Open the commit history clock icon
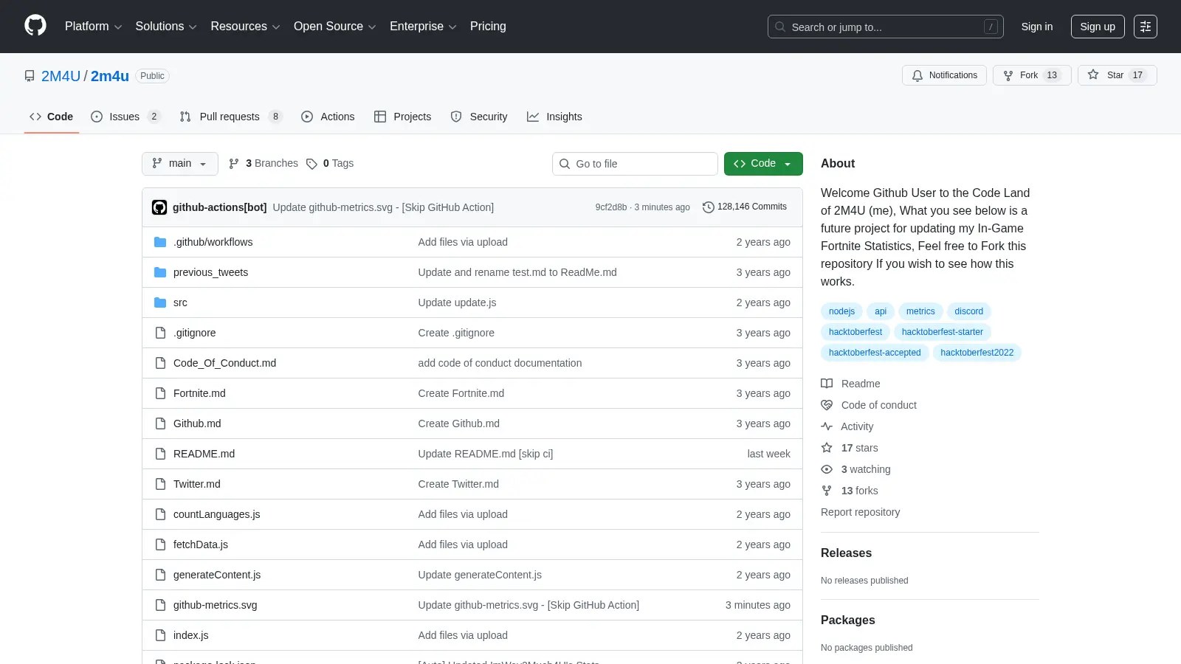1181x664 pixels. 708,207
